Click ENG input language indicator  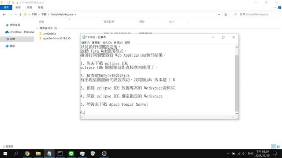tap(251, 154)
